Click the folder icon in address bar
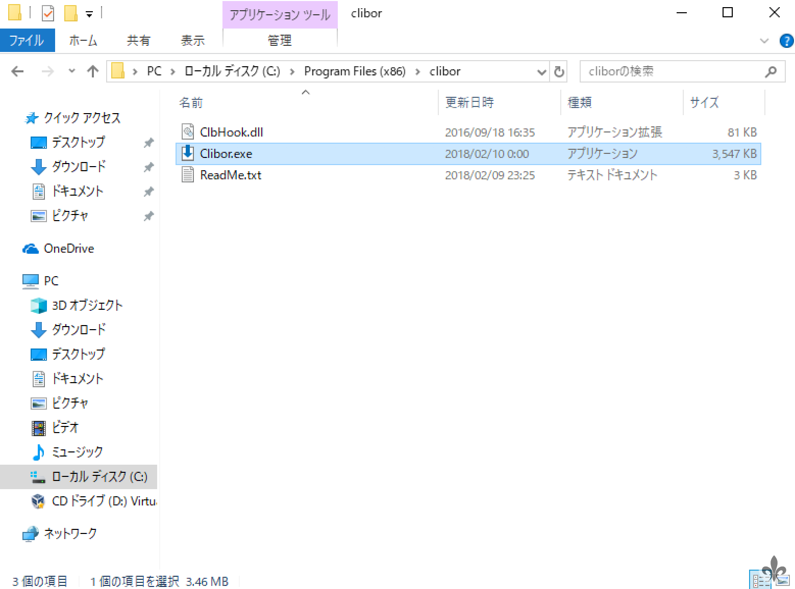795x589 pixels. (x=118, y=71)
